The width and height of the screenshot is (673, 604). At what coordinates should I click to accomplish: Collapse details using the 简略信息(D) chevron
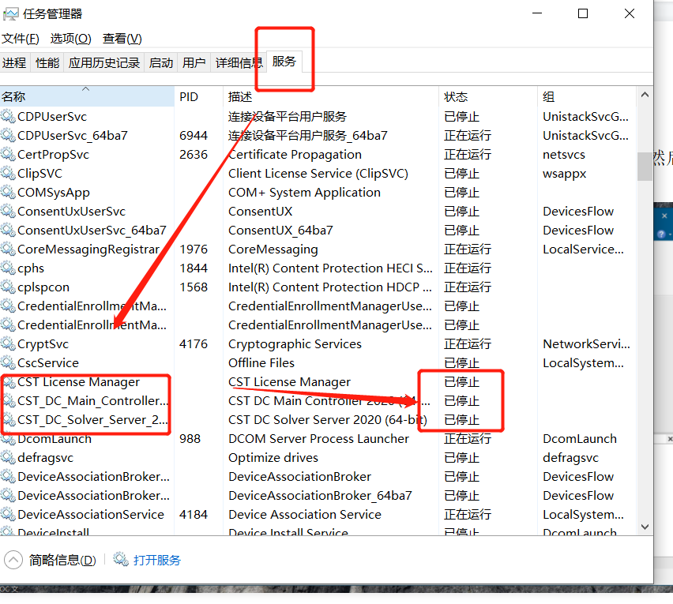[x=13, y=559]
